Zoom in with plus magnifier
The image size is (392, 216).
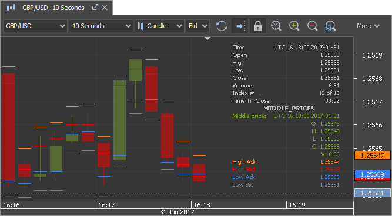294,26
